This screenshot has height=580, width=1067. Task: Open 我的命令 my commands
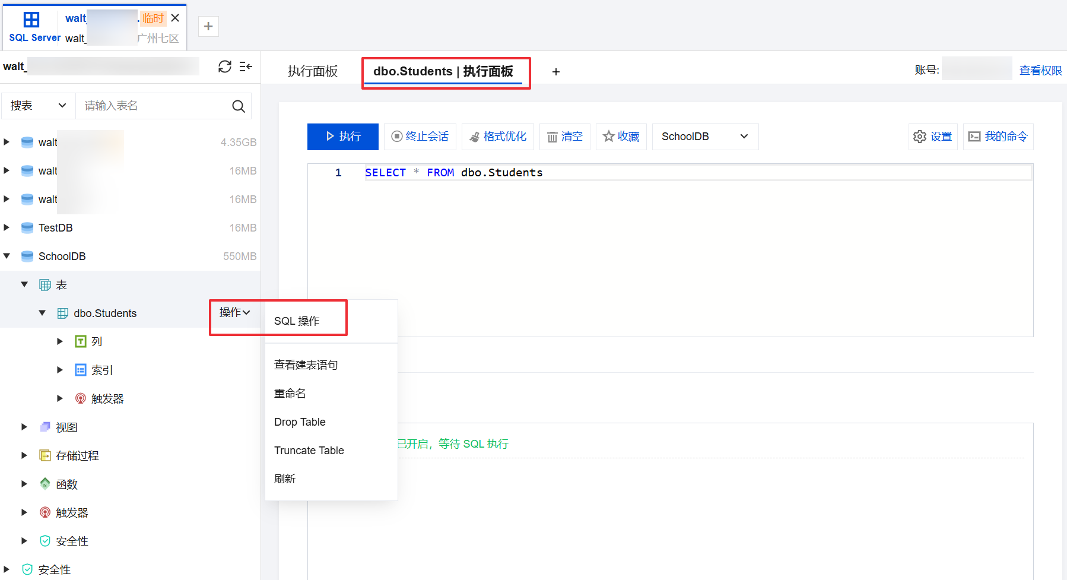[998, 137]
